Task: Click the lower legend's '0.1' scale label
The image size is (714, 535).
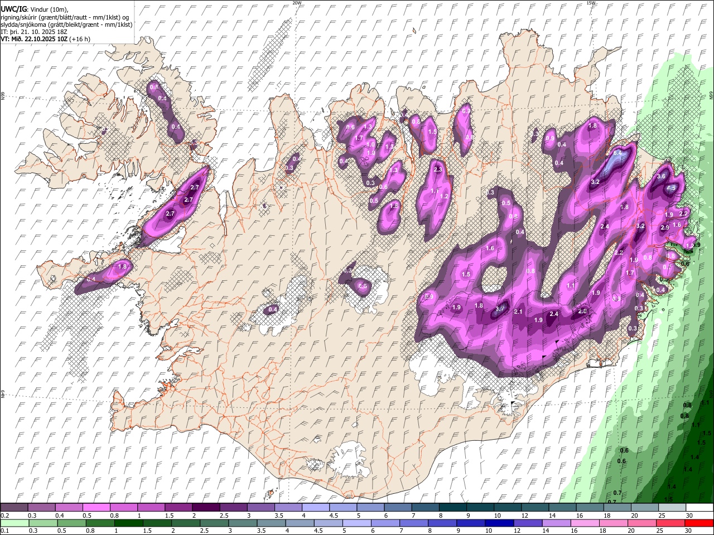Action: point(4,531)
